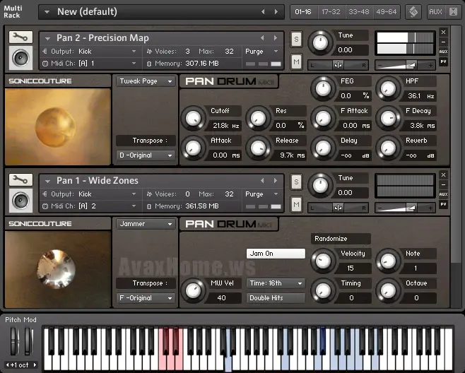Click the Pan 2 Tune knob
This screenshot has width=465, height=373.
320,42
